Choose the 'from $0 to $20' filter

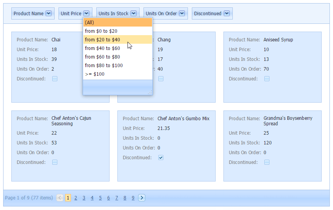point(118,31)
